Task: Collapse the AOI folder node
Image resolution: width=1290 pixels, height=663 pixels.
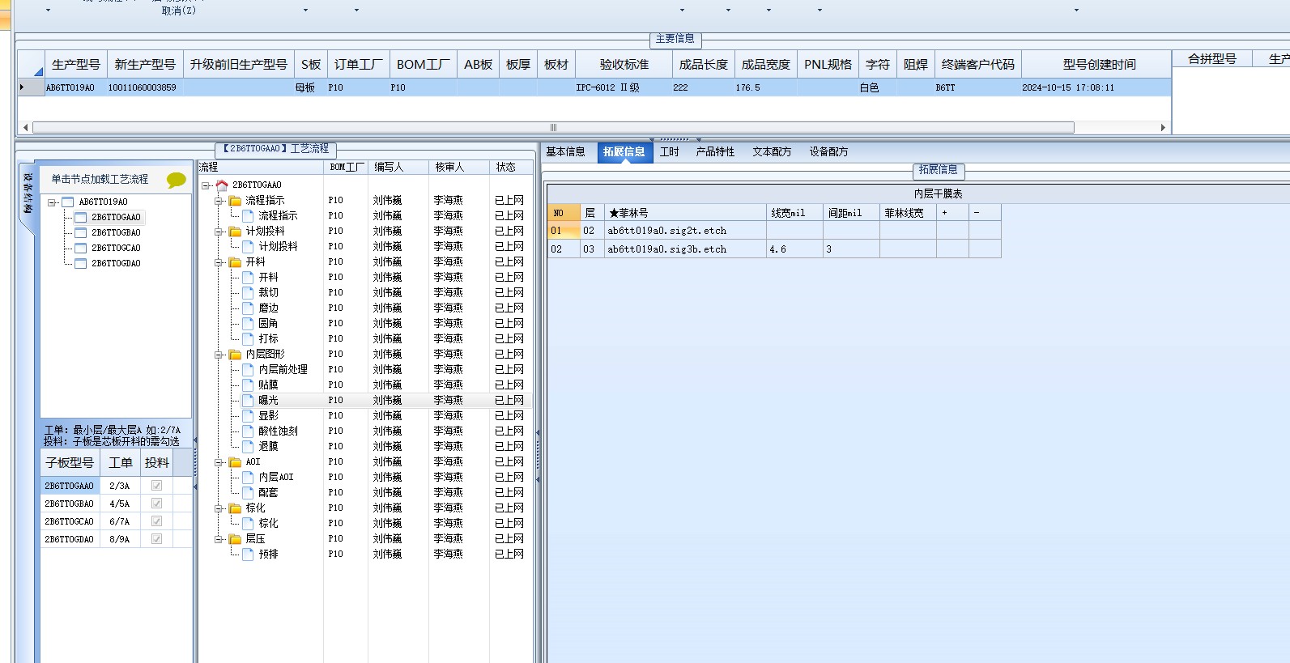Action: [219, 462]
